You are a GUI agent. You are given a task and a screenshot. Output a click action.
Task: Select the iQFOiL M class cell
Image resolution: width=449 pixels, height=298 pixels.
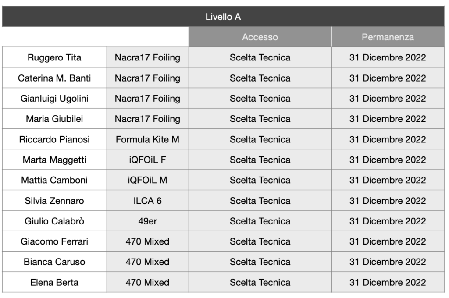click(x=147, y=180)
